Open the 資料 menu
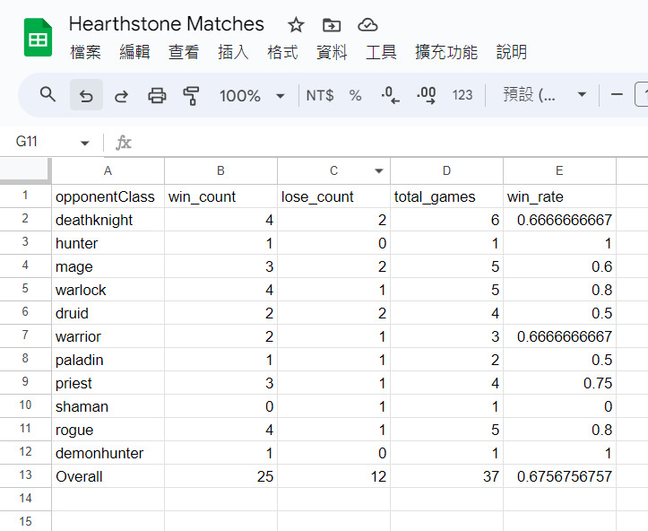 coord(332,53)
